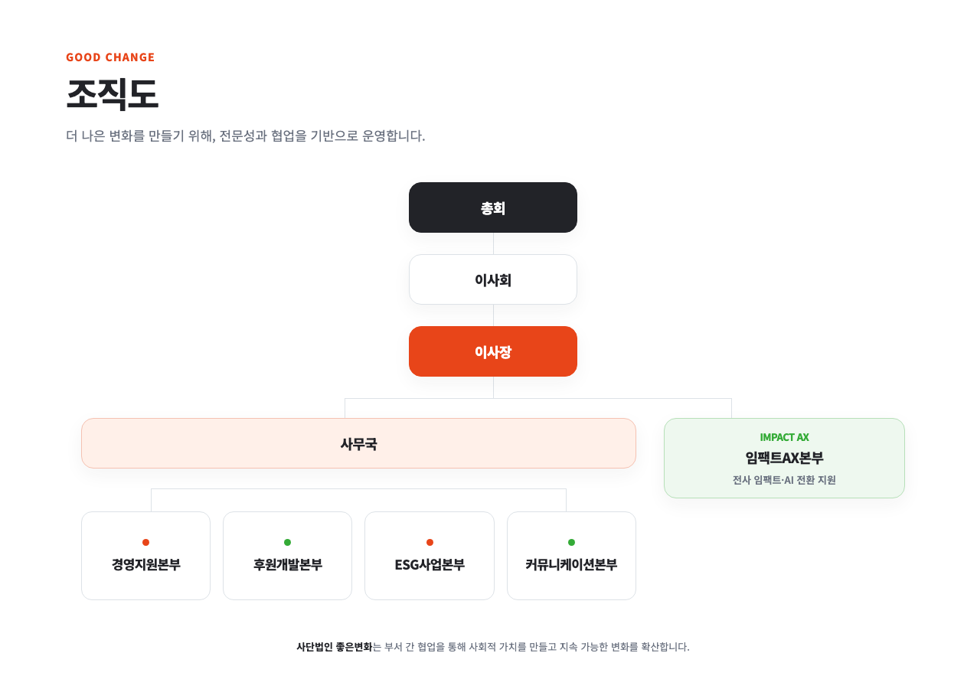
Task: Click the 전사 임팩트·AI 전환 지원 subtitle
Action: [x=784, y=480]
